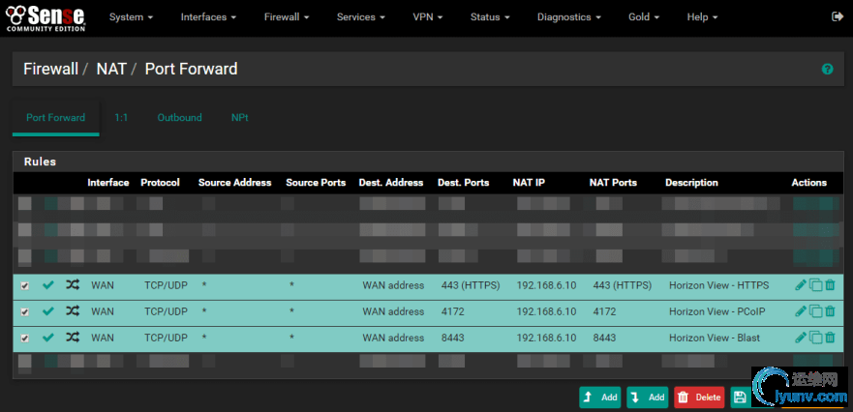Delete the Horizon View - HTTPS rule
This screenshot has width=853, height=412.
click(x=830, y=284)
